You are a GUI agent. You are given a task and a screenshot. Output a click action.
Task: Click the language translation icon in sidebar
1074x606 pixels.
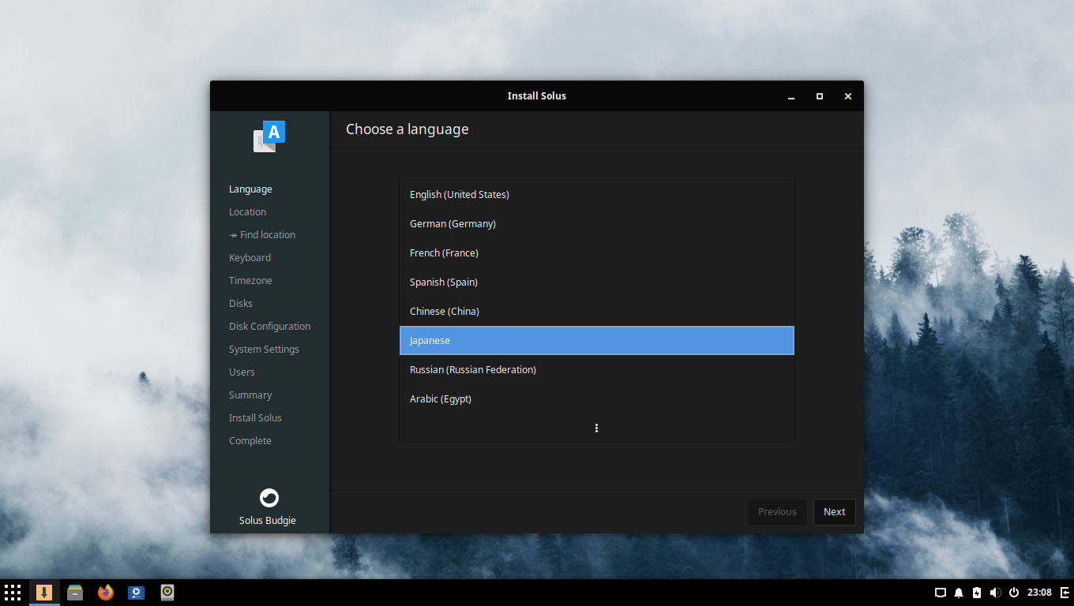point(269,137)
